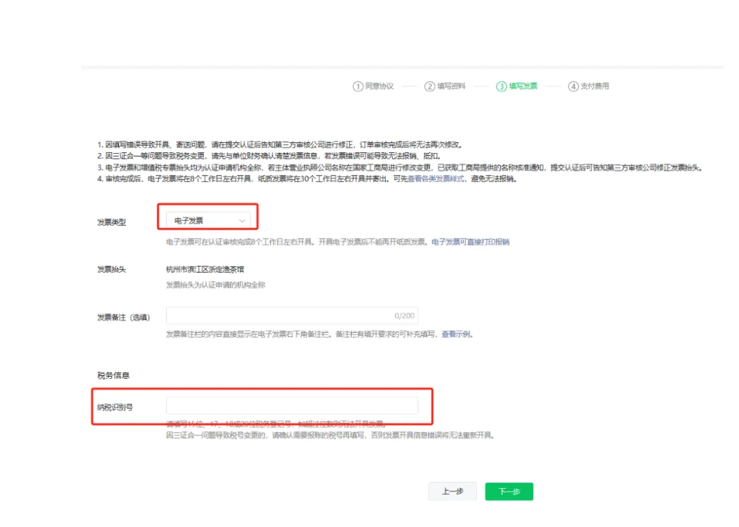Click the step 1 circle icon
The image size is (739, 527).
click(x=358, y=86)
